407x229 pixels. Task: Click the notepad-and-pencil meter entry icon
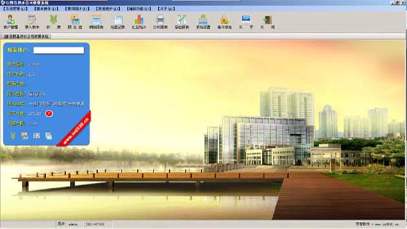[x=32, y=22]
